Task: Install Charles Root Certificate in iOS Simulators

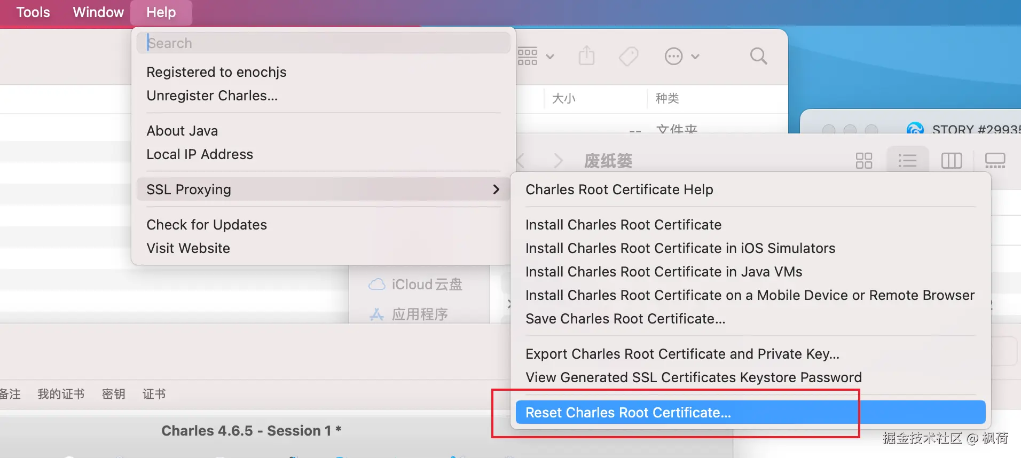Action: point(750,248)
